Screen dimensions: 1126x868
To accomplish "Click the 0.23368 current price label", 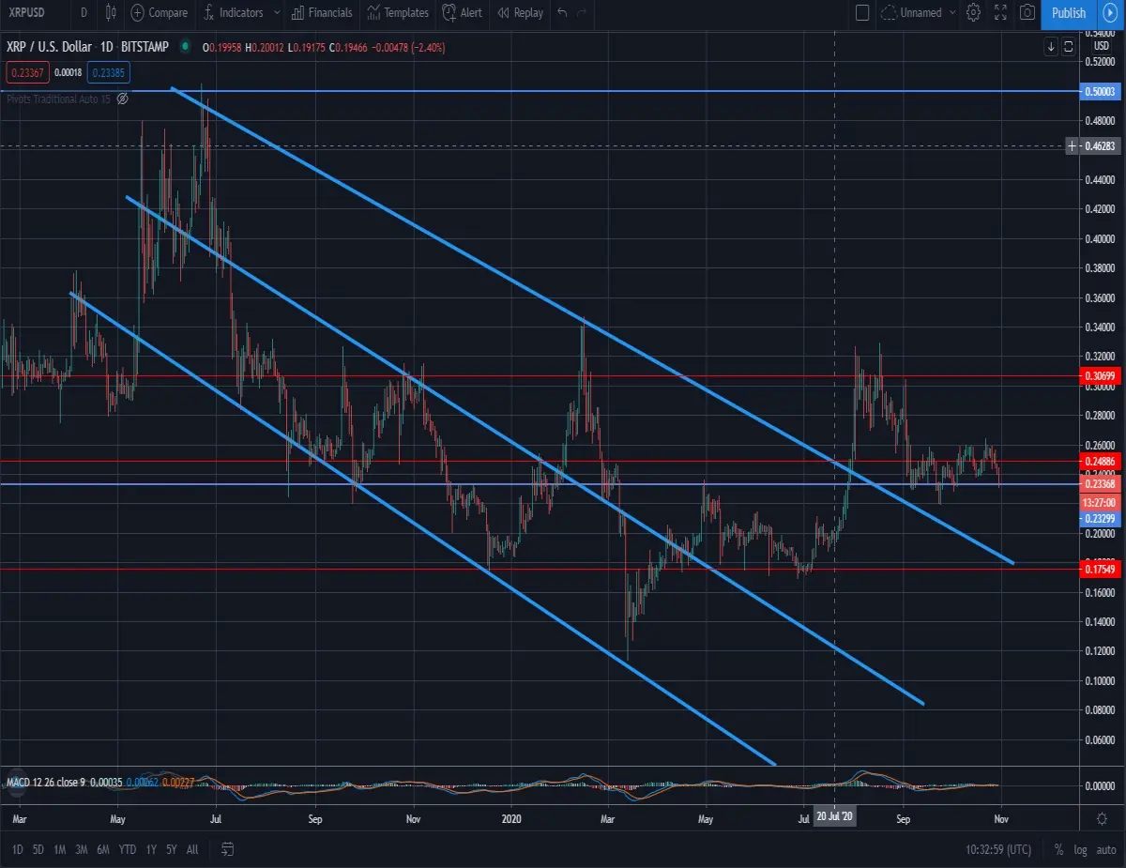I will click(x=1101, y=484).
